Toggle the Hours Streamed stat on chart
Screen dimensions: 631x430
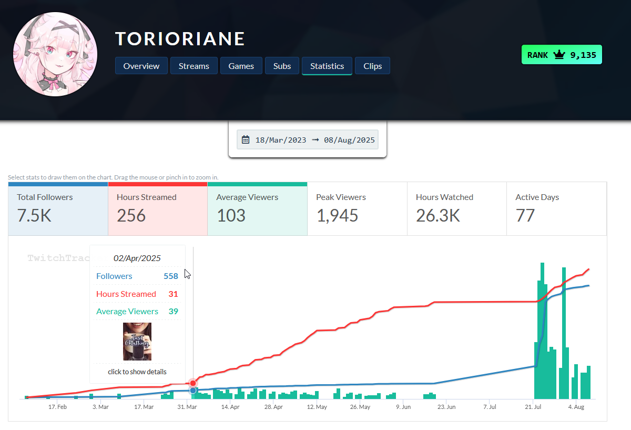point(158,208)
